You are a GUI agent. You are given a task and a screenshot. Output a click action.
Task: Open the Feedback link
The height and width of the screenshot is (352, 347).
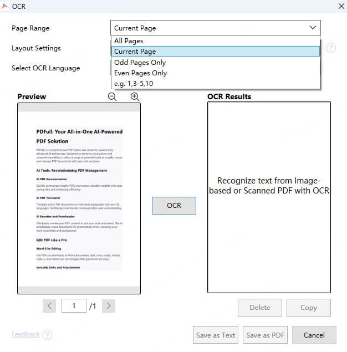click(25, 334)
